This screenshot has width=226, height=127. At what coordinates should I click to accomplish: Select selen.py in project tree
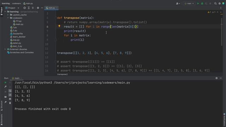tap(16, 43)
